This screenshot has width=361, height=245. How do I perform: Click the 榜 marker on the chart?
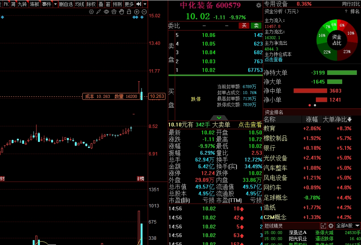[140, 179]
